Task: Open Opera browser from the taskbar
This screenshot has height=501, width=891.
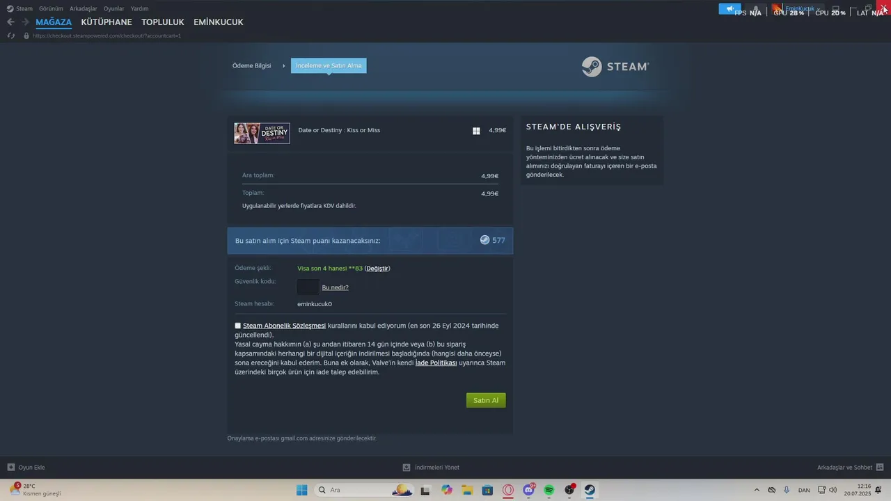Action: coord(508,490)
